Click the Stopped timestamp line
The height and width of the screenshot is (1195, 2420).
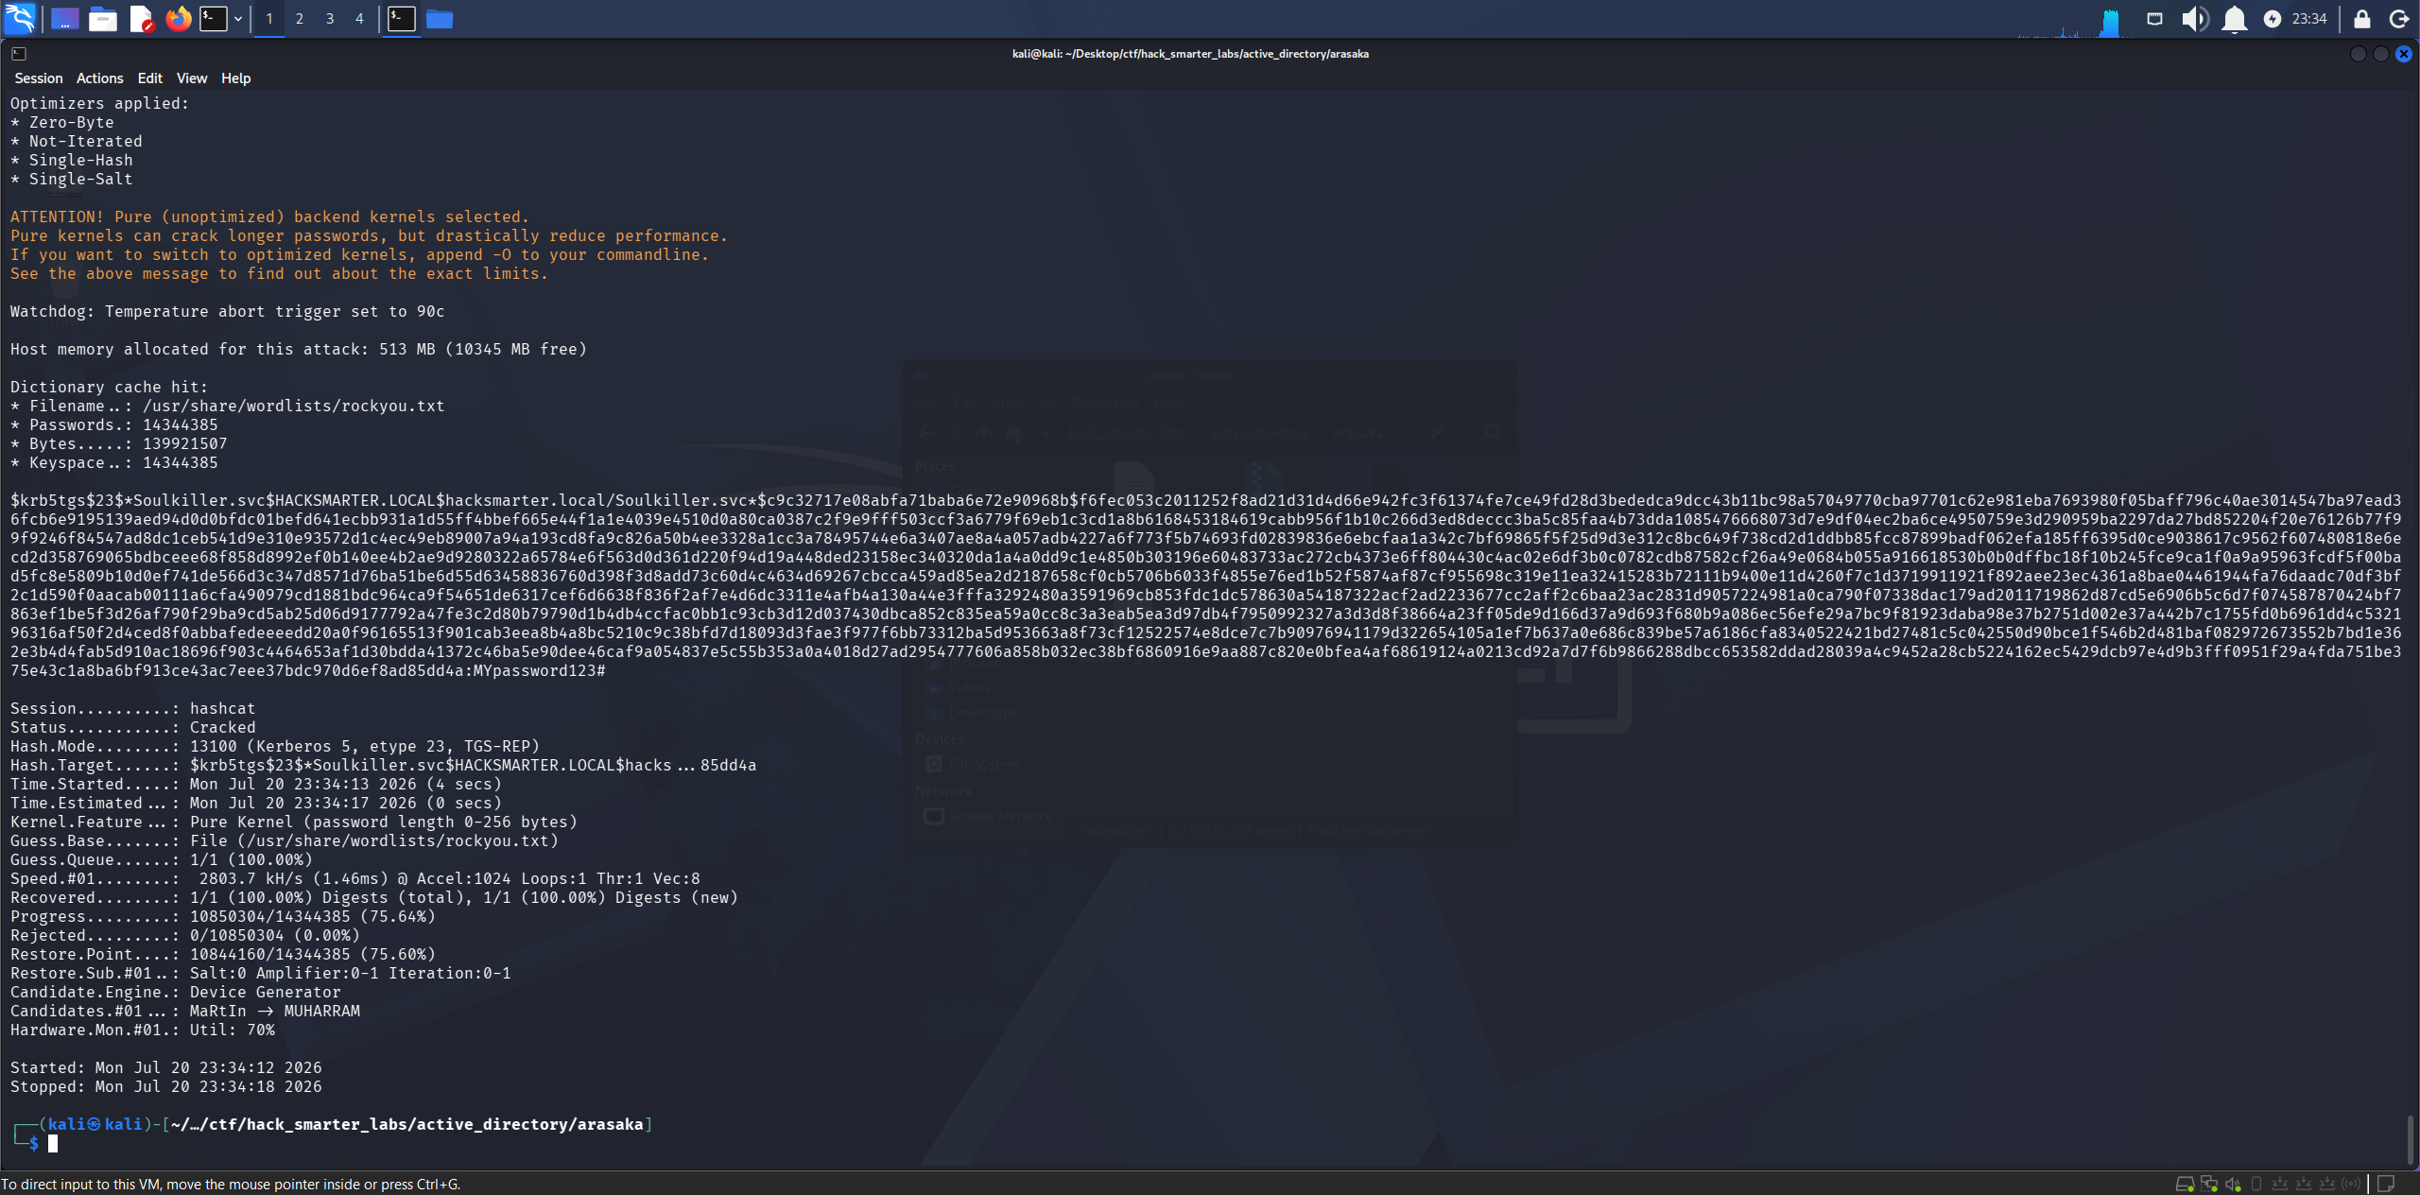(166, 1086)
